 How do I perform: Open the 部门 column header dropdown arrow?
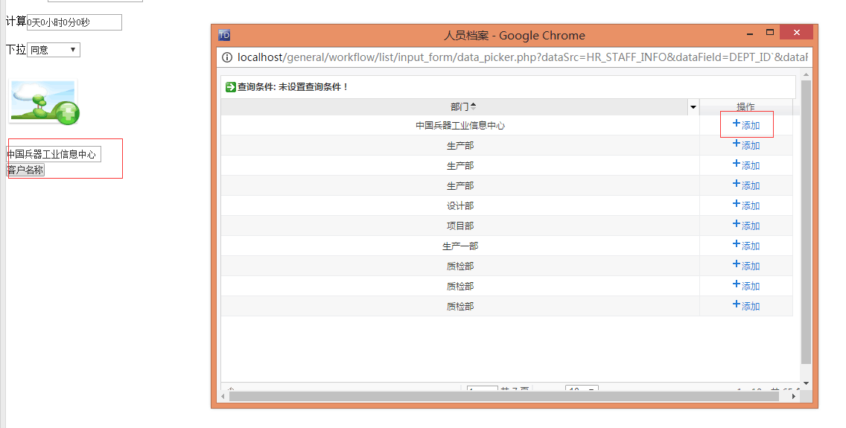tap(693, 107)
